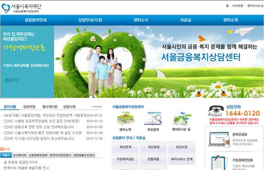264x170 pixels.
Task: Click the 홈 link at the top right
Action: click(227, 6)
